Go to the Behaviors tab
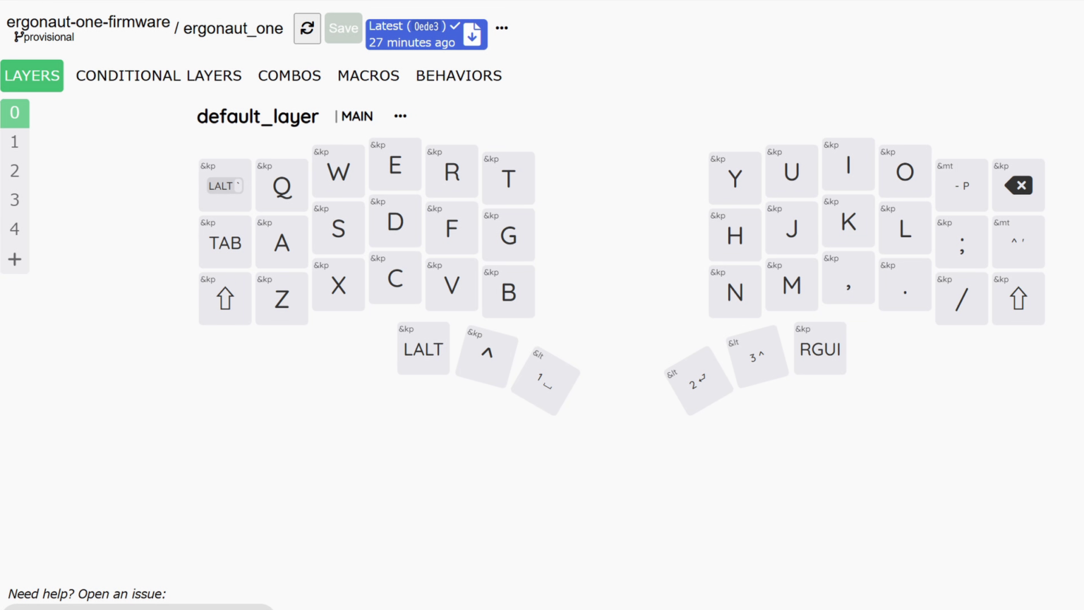 pos(459,76)
